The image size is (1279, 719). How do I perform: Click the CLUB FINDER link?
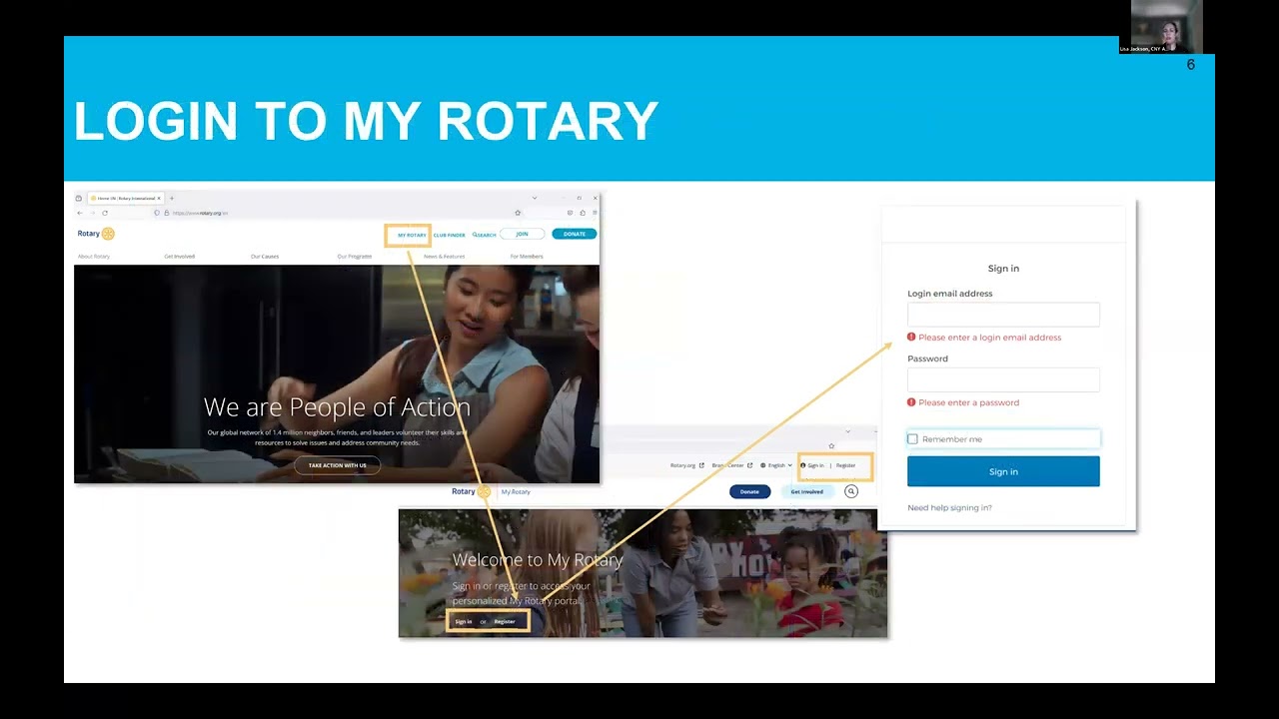450,235
